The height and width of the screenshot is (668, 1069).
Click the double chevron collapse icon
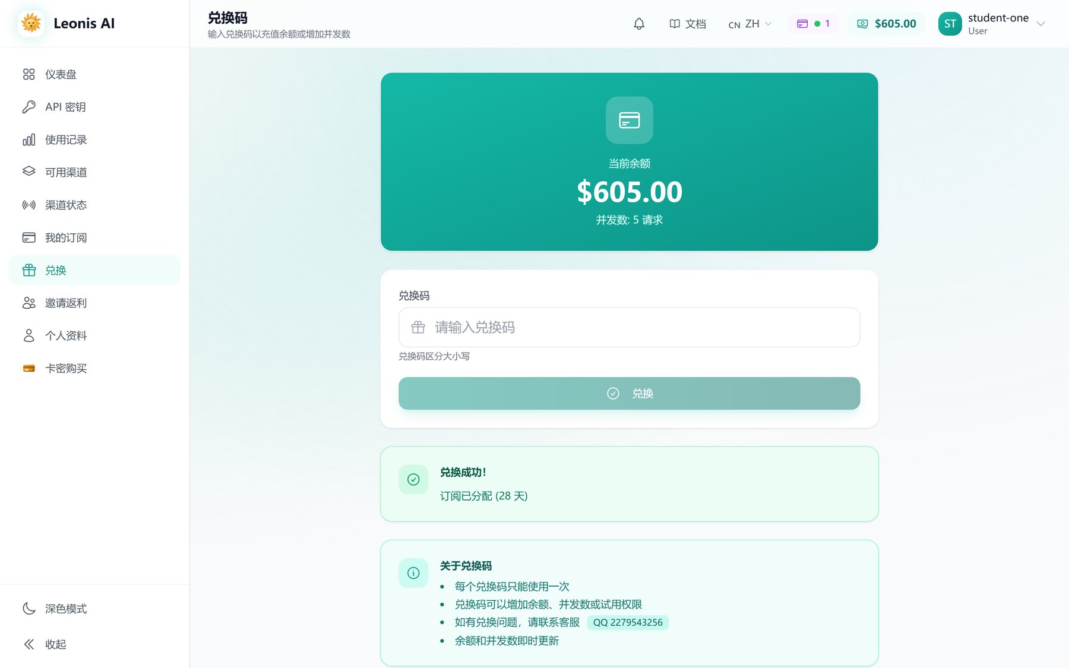29,644
